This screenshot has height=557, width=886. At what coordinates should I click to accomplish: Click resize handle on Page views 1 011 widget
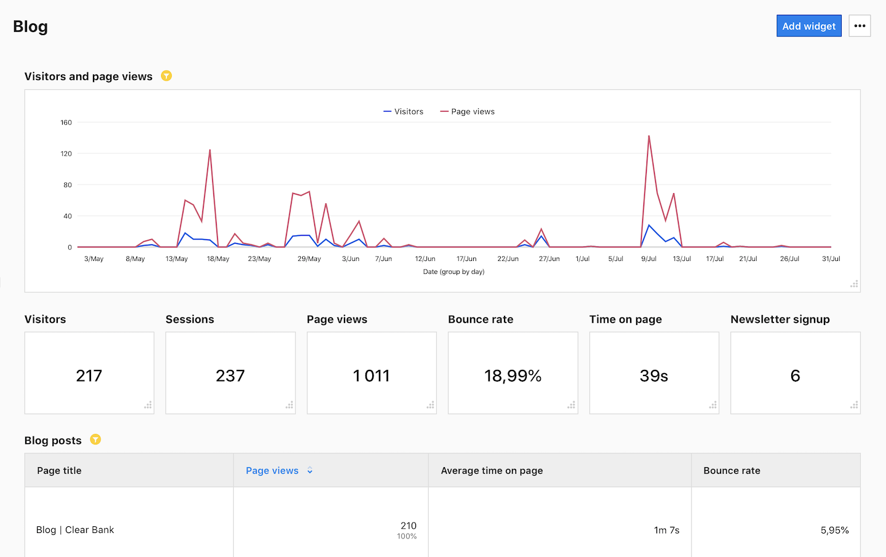point(430,405)
